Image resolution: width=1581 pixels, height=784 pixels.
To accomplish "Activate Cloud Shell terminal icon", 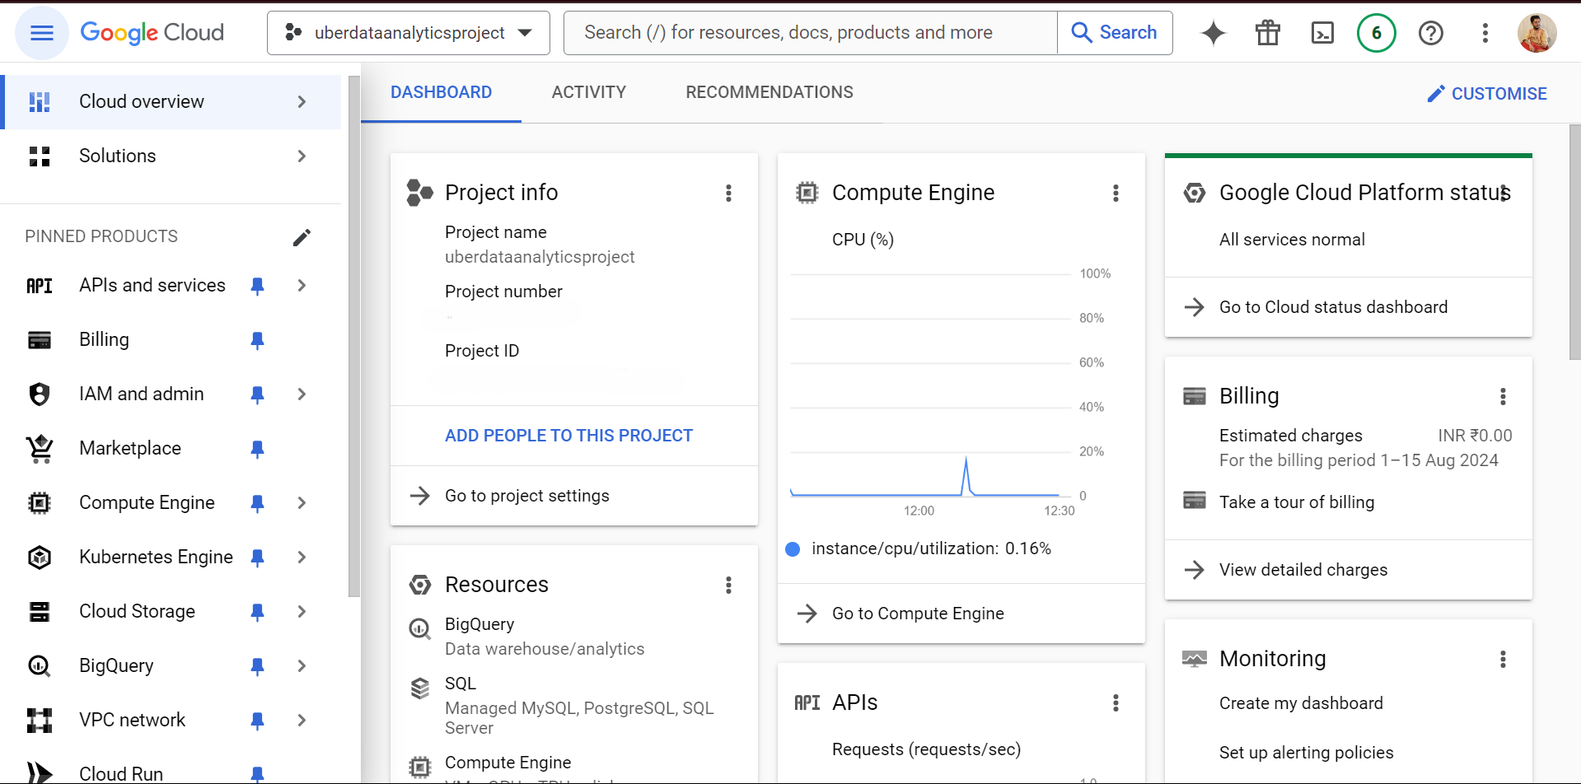I will [1322, 33].
